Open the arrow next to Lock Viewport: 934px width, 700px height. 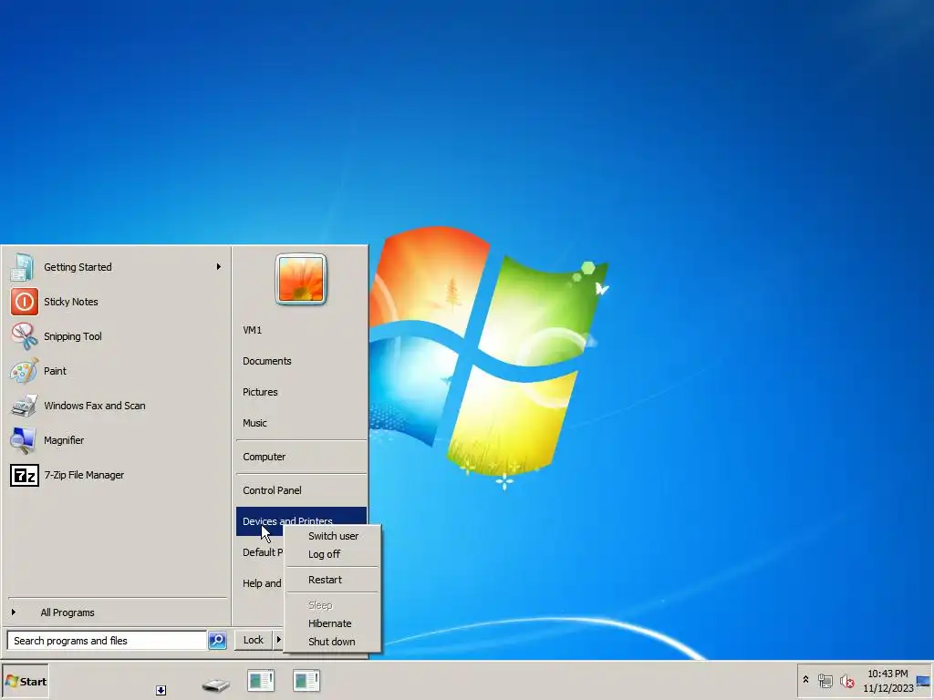(278, 640)
